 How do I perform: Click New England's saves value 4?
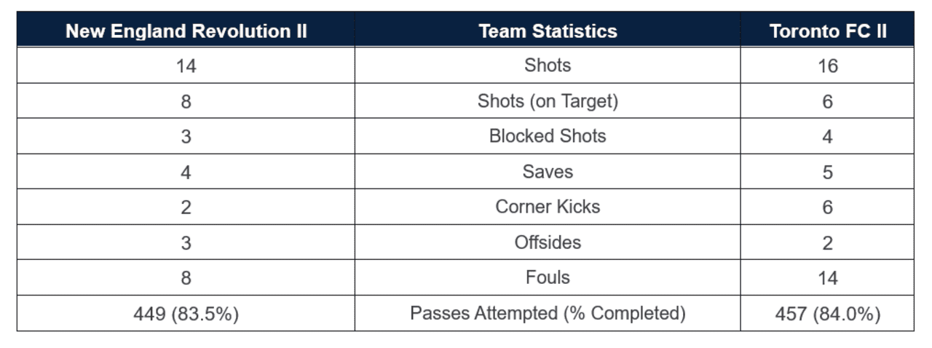coord(186,173)
